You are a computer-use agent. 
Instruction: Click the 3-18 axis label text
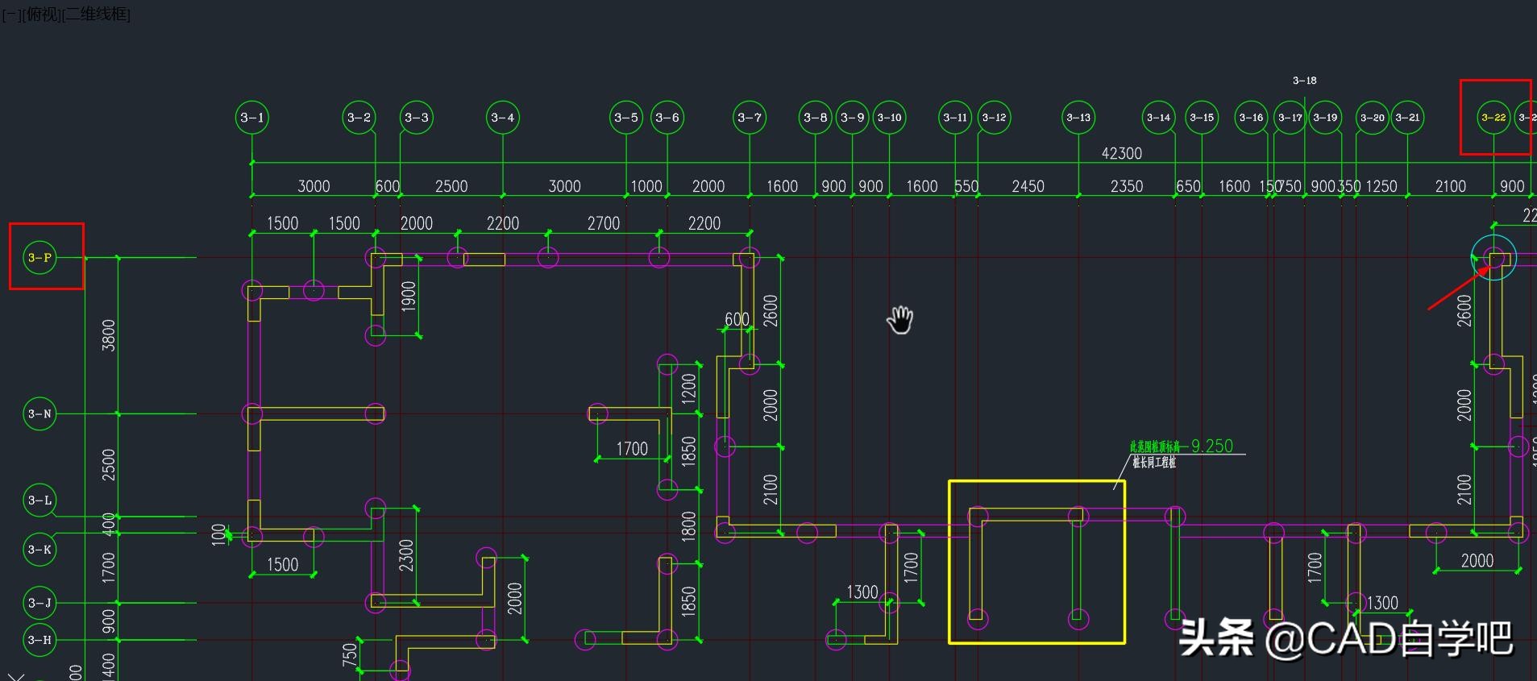1304,81
